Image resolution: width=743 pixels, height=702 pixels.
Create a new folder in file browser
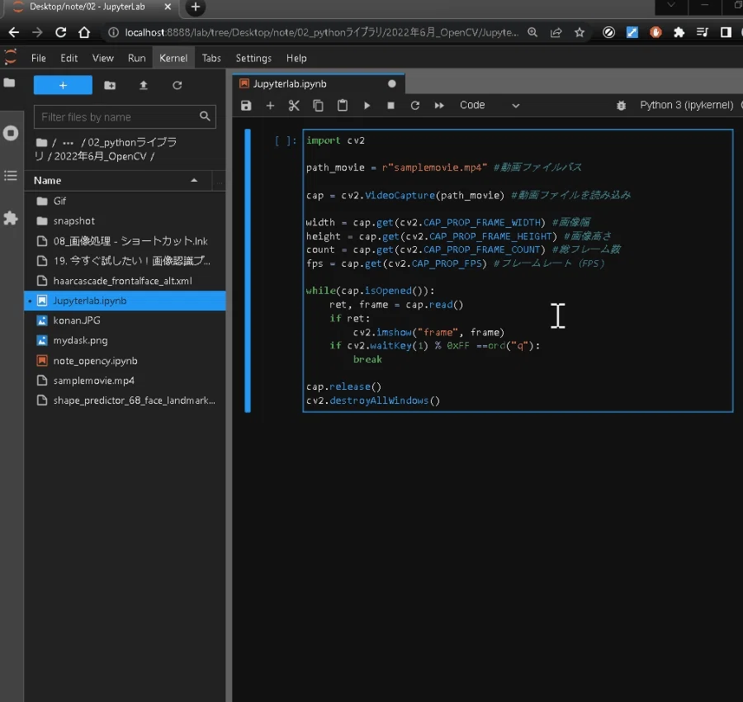(x=110, y=85)
